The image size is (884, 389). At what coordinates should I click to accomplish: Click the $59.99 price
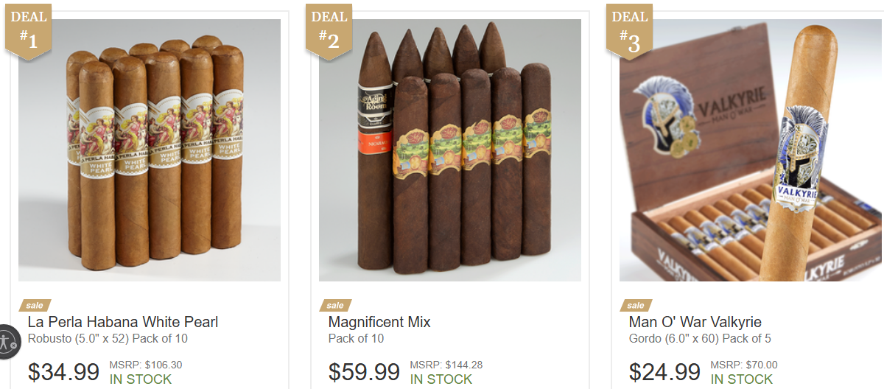pos(364,372)
